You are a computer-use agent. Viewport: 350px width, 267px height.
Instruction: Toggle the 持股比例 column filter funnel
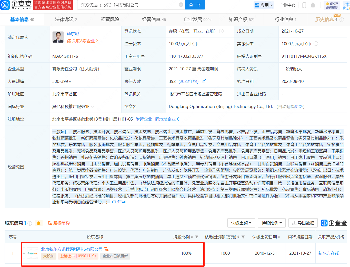click(x=197, y=237)
